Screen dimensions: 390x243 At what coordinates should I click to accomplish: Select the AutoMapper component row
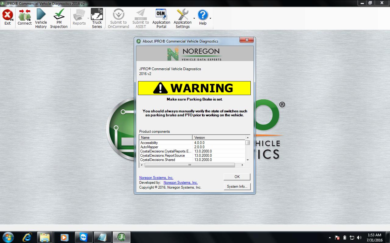pos(192,147)
